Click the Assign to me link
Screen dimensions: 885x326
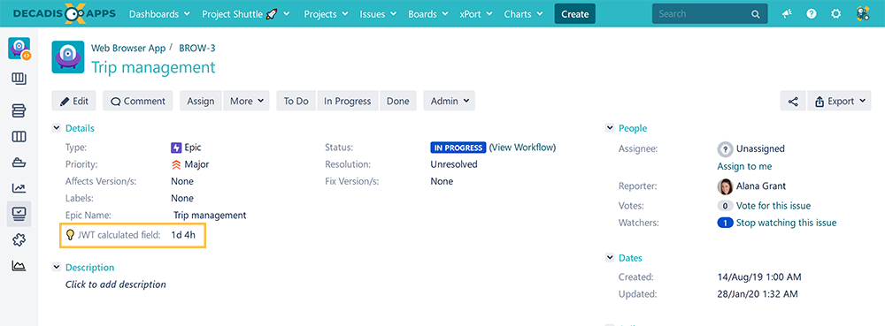point(744,167)
